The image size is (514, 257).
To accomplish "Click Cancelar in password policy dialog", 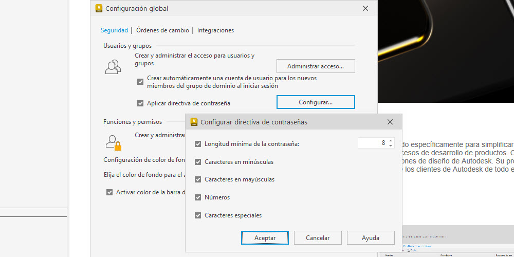I will tap(318, 238).
